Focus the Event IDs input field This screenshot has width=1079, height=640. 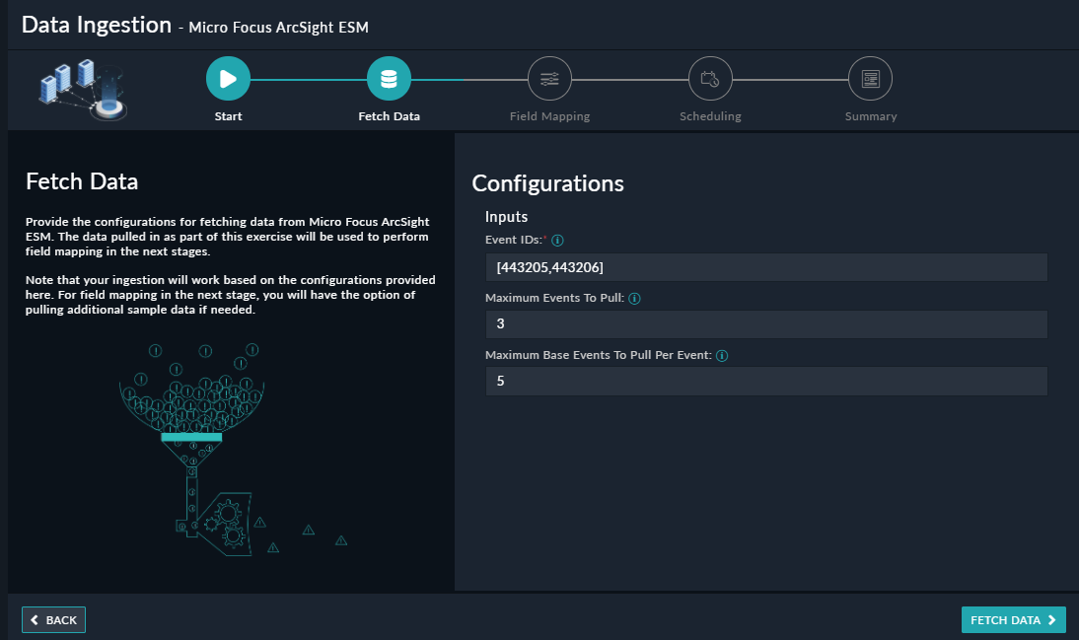point(765,268)
